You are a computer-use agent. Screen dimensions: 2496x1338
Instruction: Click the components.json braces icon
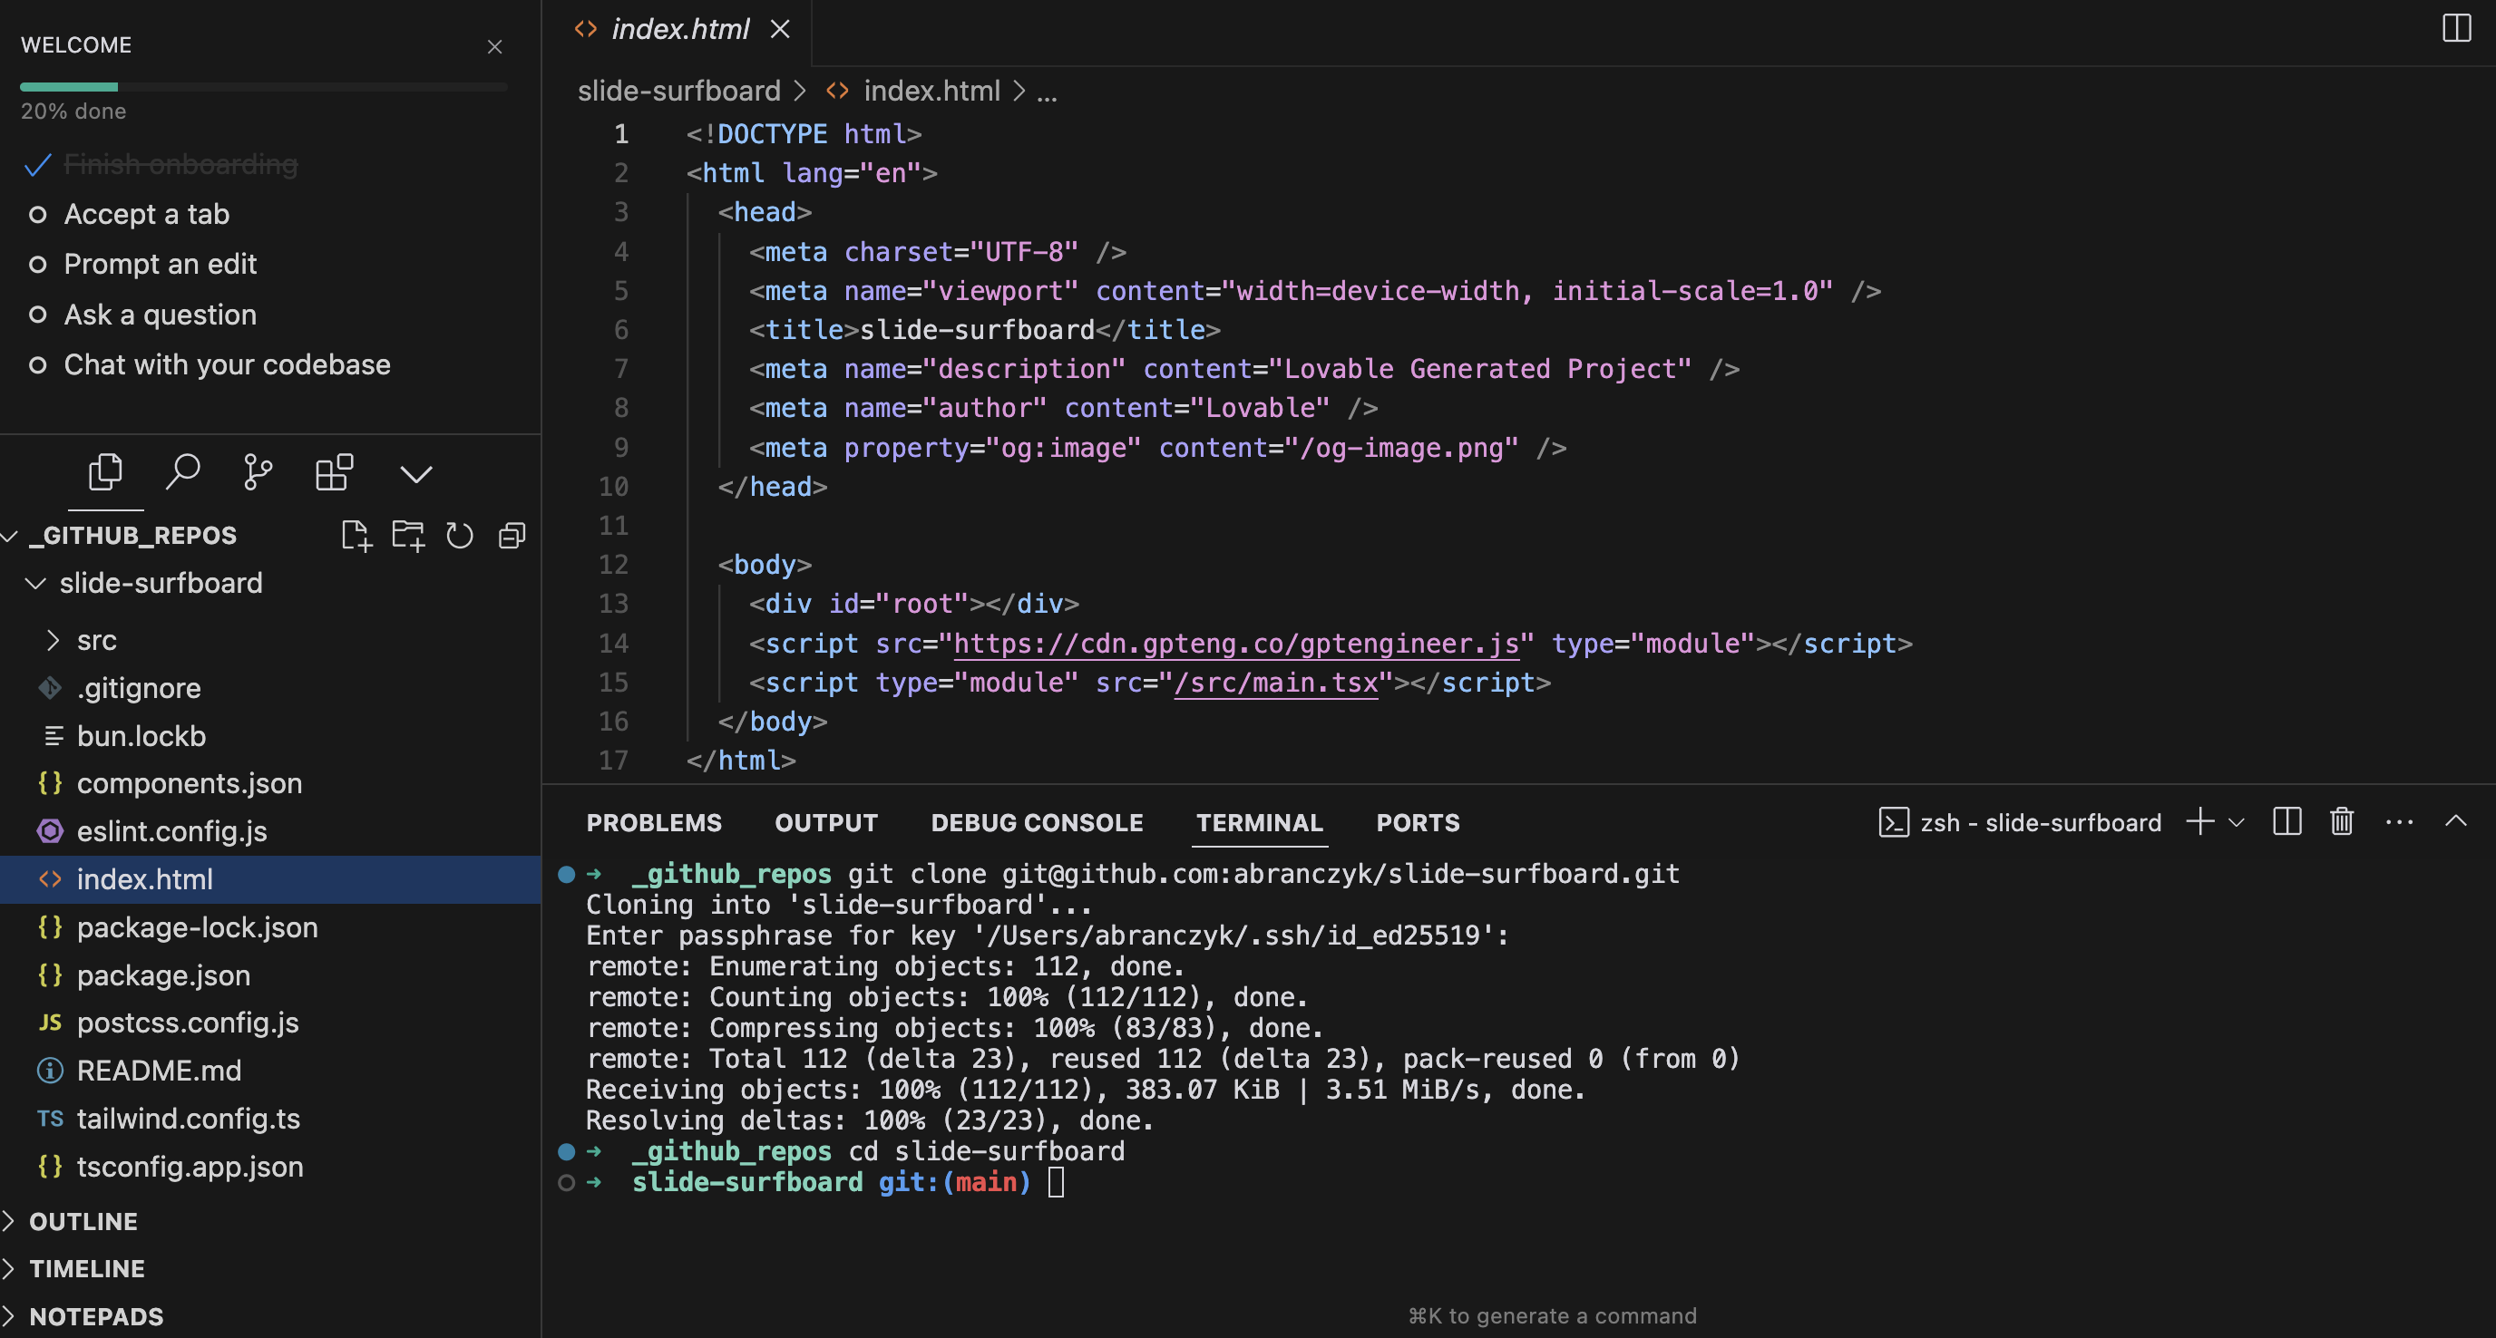51,782
